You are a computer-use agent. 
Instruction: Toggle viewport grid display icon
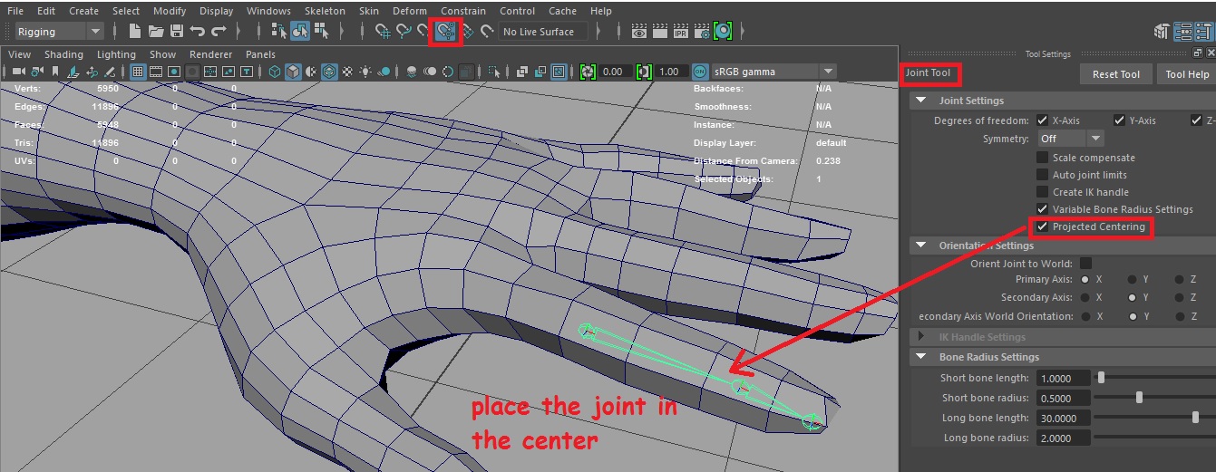138,72
